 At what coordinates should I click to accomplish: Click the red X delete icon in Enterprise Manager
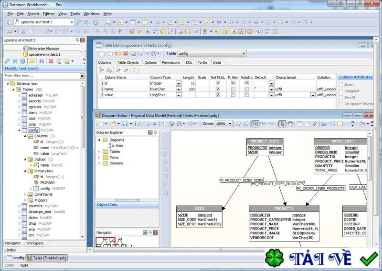51,61
